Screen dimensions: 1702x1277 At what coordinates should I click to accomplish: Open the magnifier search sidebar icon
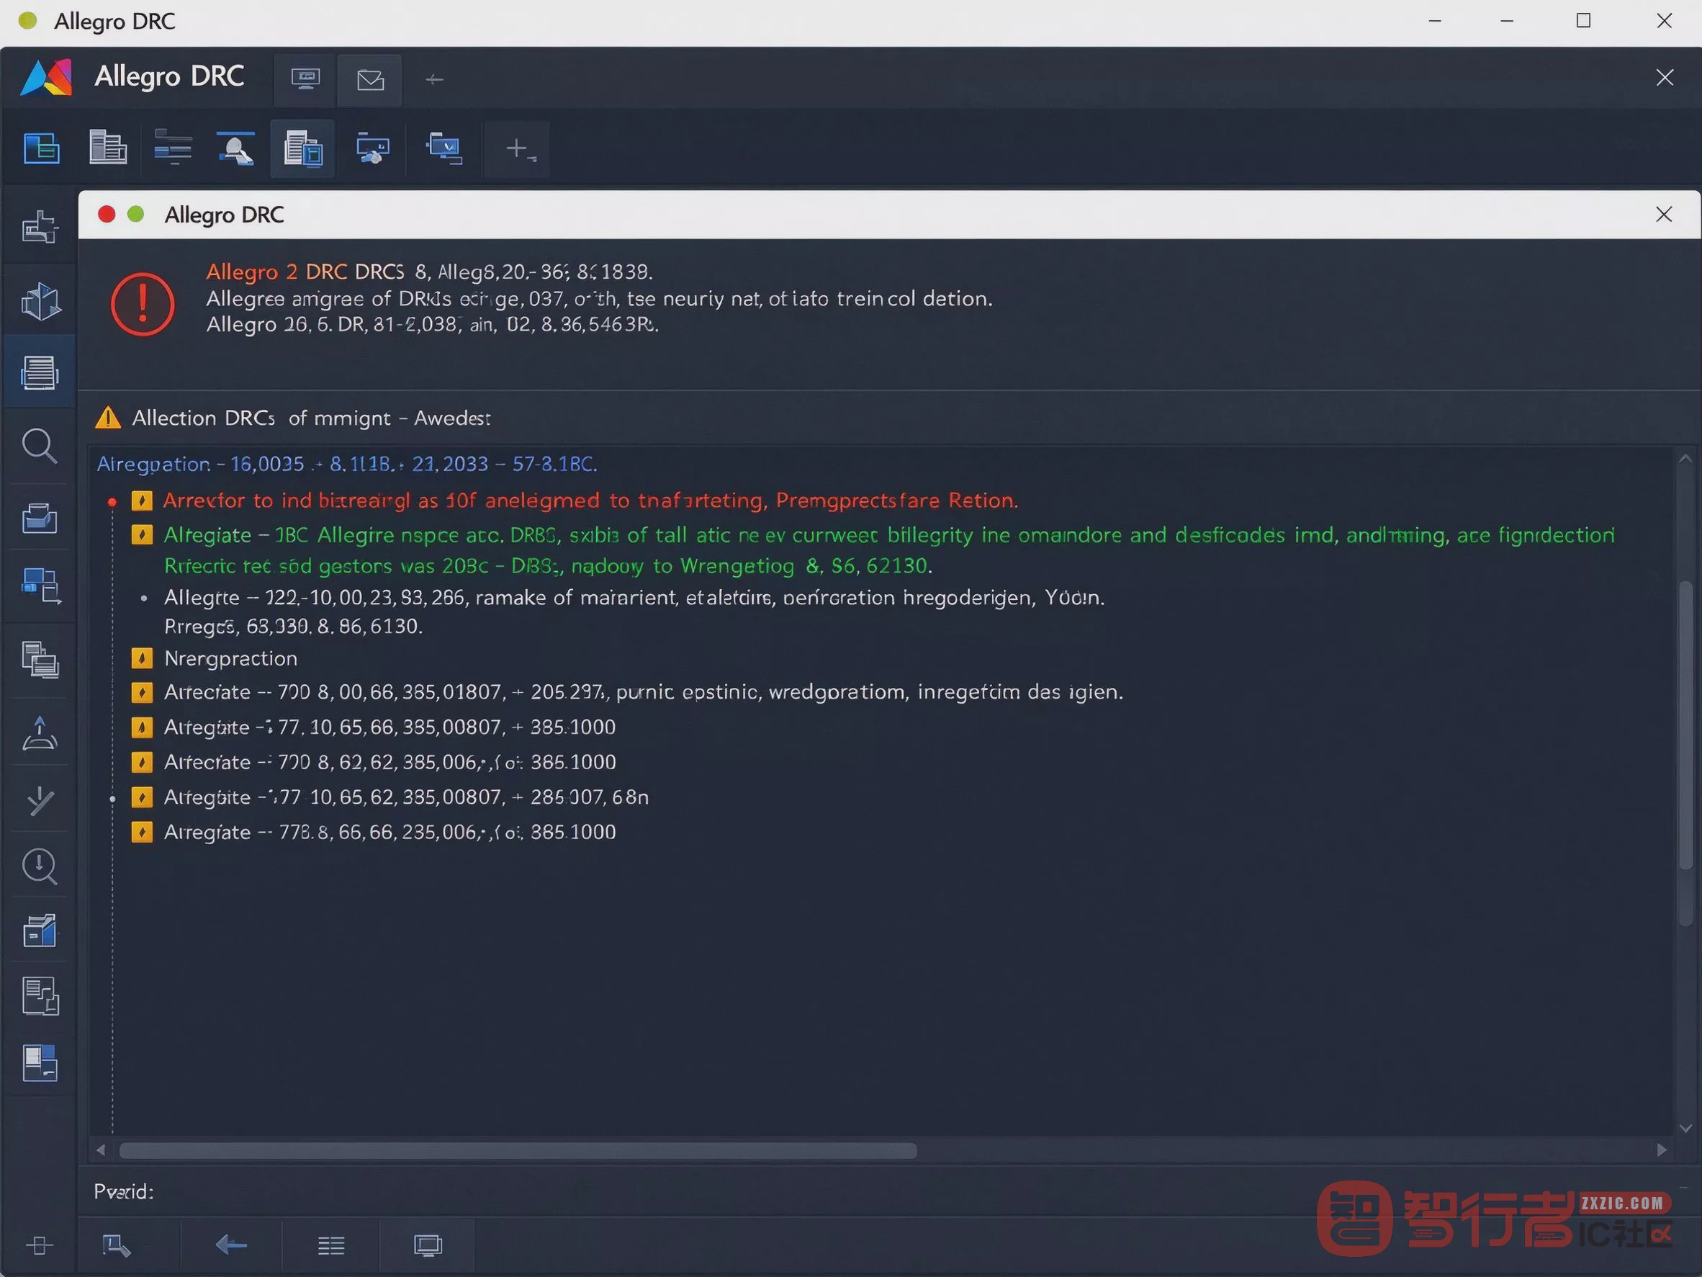point(40,447)
